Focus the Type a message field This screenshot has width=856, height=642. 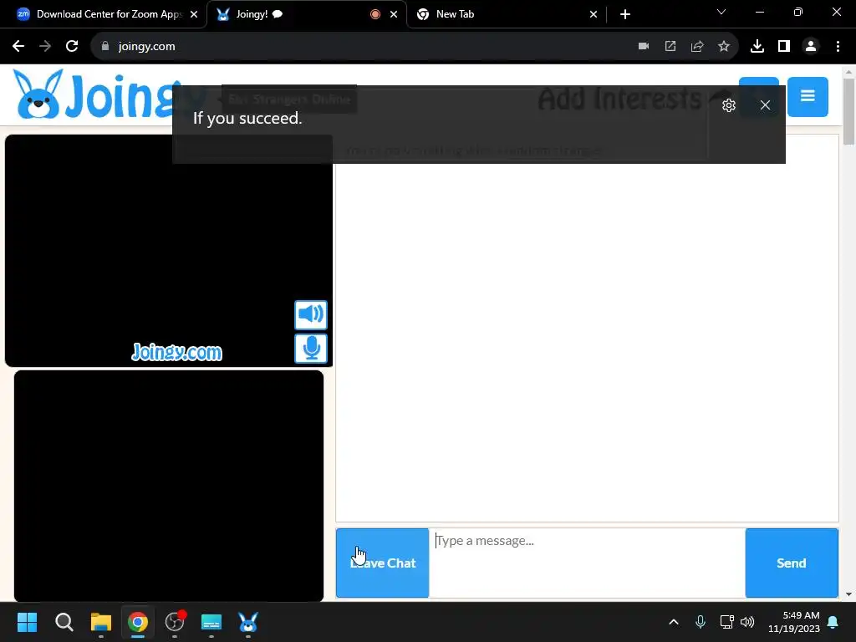[587, 563]
